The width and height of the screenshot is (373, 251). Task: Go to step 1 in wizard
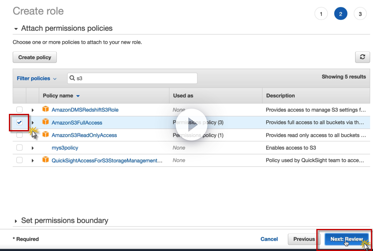tap(321, 14)
